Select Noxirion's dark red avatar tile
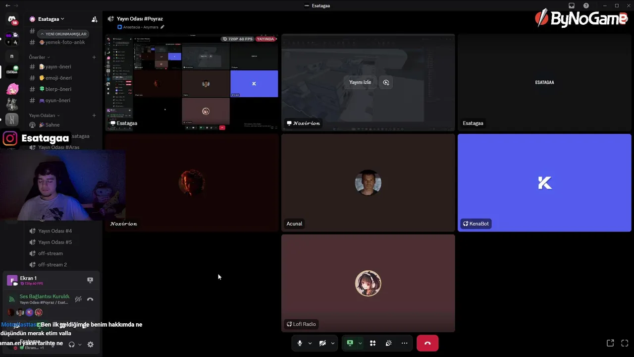The height and width of the screenshot is (357, 634). [192, 182]
